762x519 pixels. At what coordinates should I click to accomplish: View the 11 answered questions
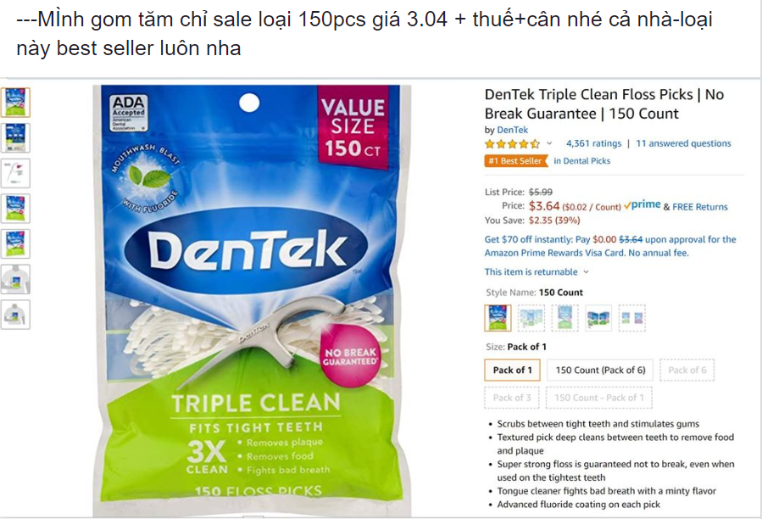683,143
